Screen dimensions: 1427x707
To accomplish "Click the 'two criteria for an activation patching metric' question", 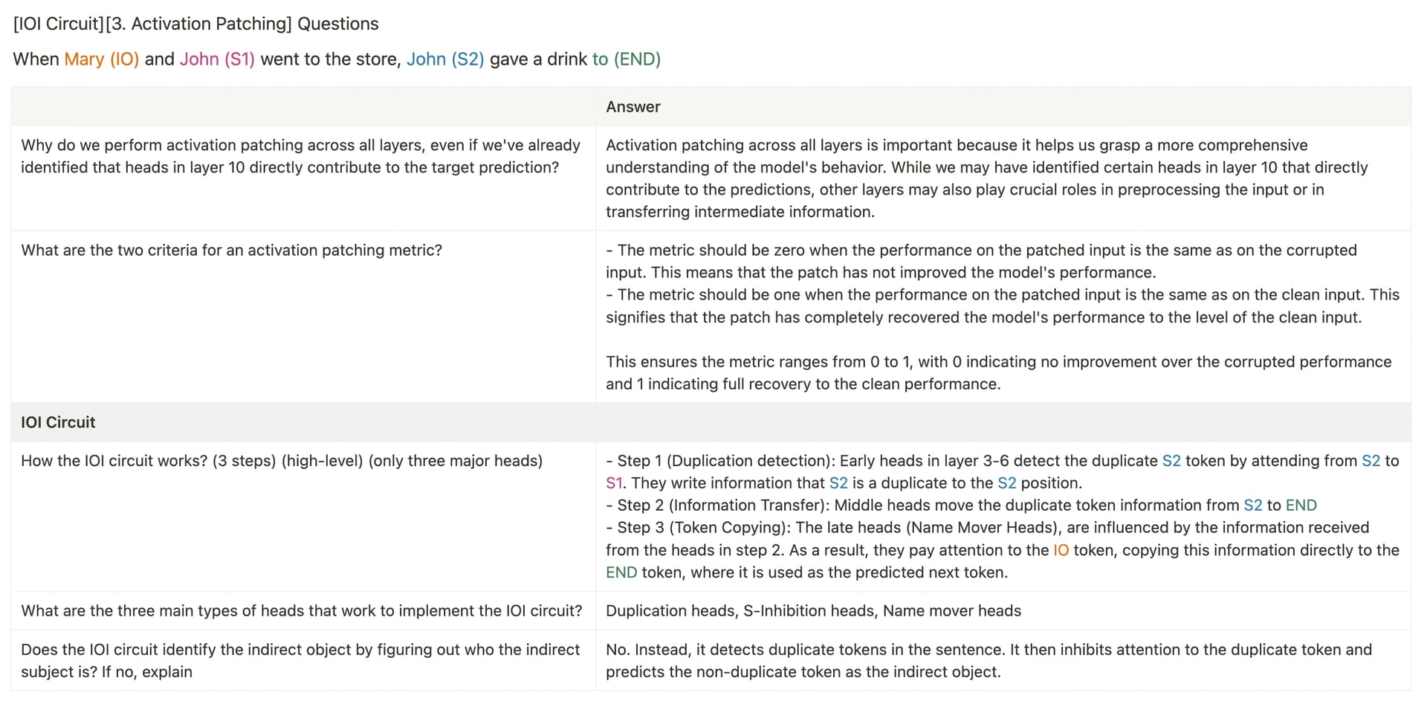I will (232, 251).
